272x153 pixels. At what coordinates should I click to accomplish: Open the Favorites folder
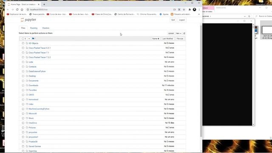(33, 90)
